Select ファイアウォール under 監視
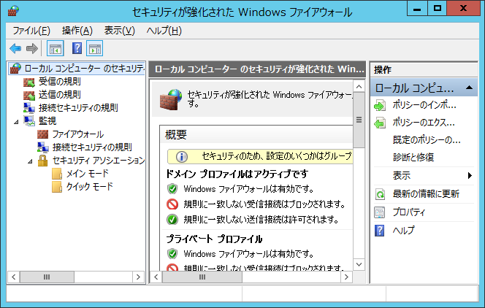This screenshot has height=308, width=485. coord(78,134)
